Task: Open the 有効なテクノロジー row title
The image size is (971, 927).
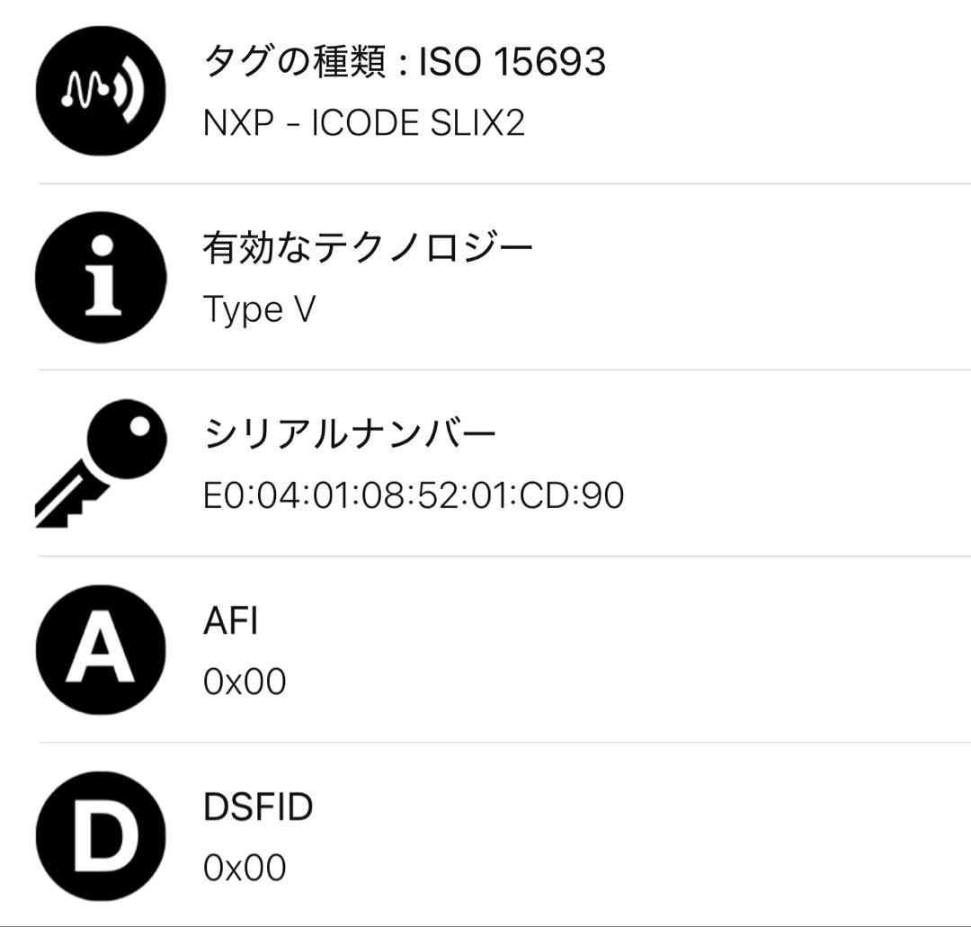Action: point(368,248)
